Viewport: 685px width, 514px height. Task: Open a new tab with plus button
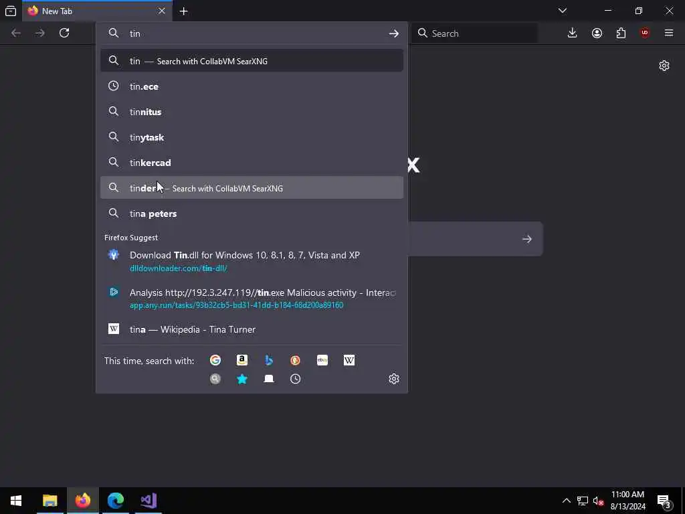(x=183, y=11)
